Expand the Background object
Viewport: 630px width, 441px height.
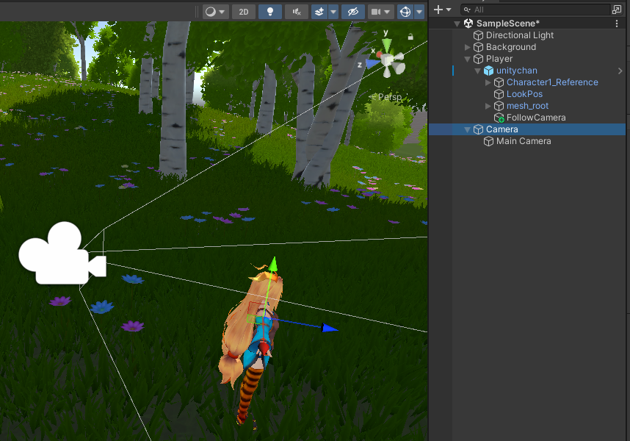(467, 47)
